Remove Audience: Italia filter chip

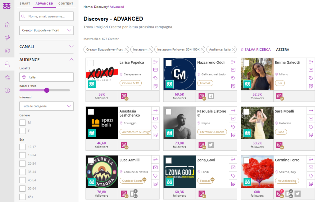(234, 49)
